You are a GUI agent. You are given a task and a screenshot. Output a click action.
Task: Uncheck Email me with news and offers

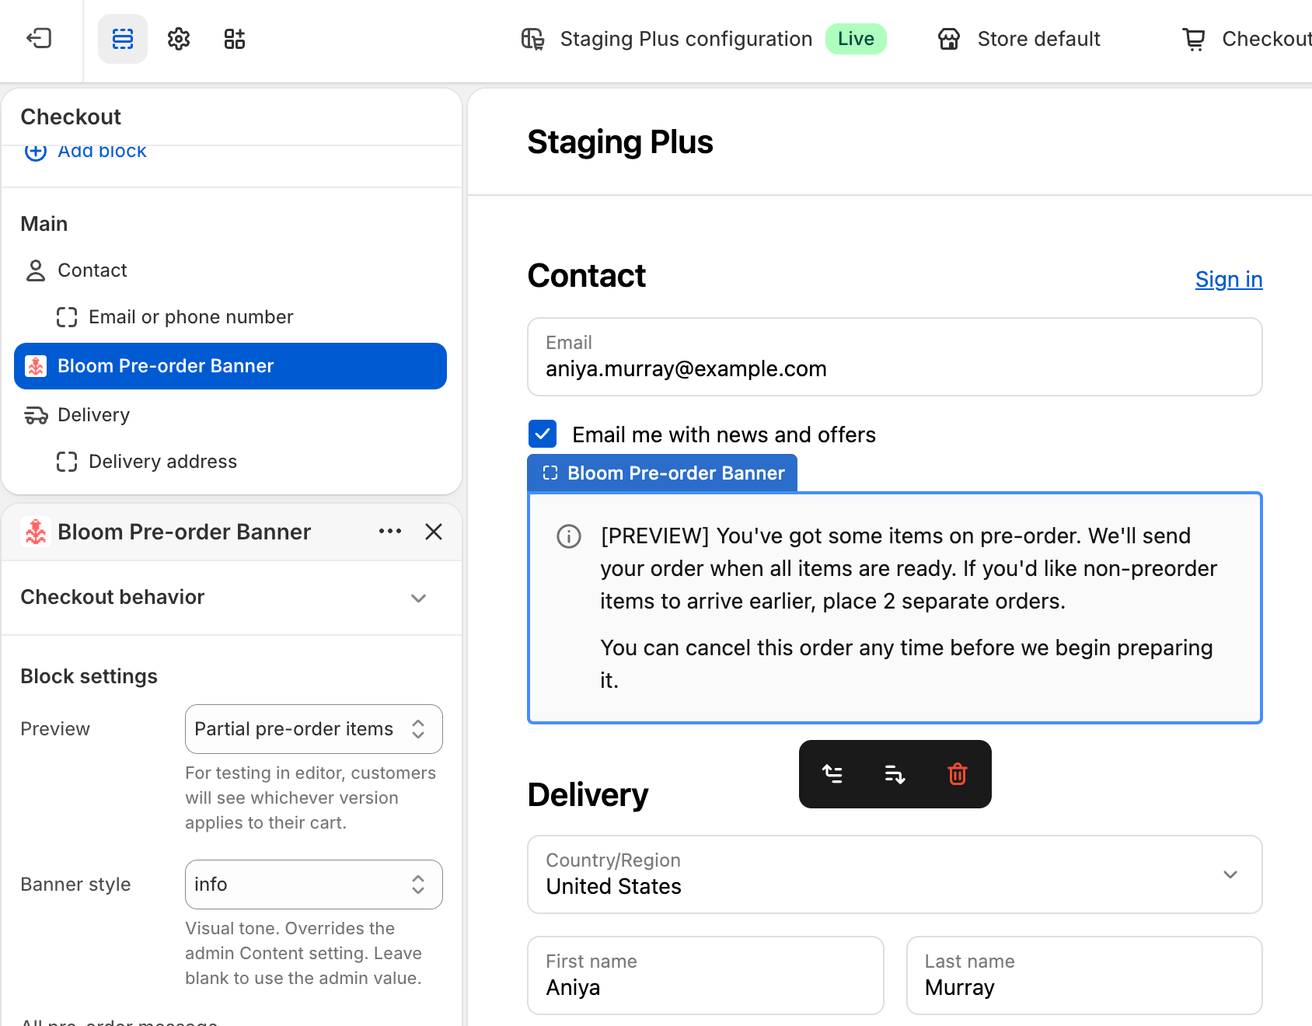click(543, 434)
